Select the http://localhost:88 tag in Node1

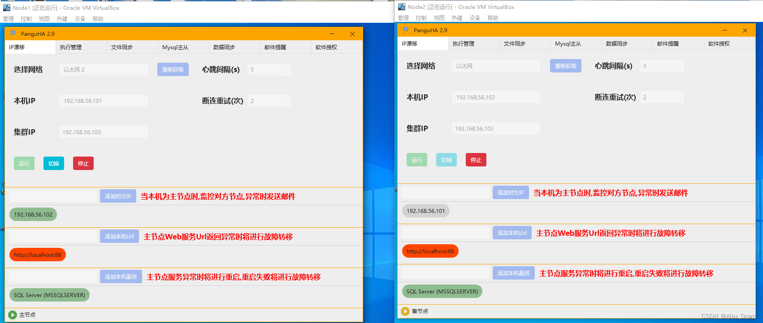[x=38, y=255]
